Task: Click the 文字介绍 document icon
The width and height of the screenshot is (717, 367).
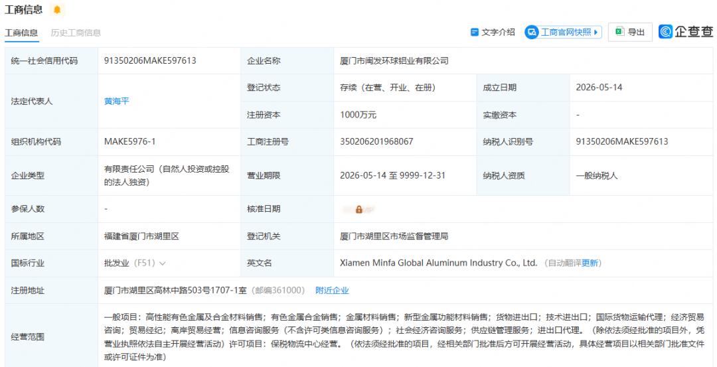Action: 475,33
